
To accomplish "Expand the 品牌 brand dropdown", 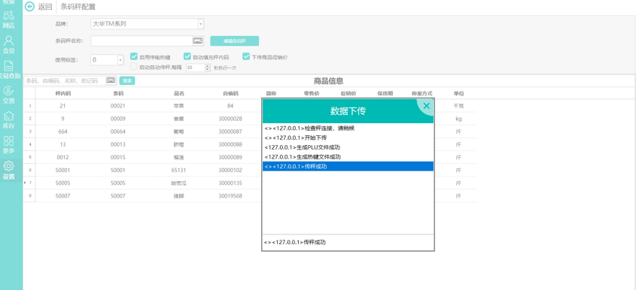I will (200, 24).
